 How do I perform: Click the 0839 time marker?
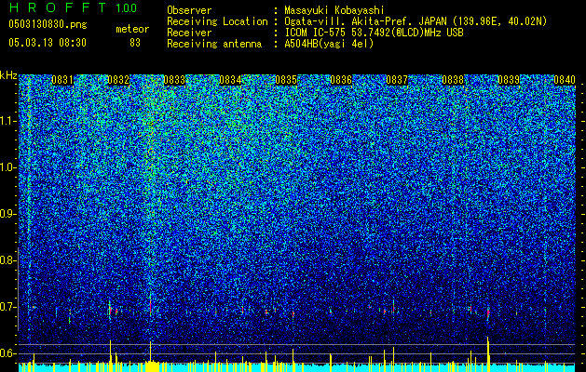[x=509, y=80]
